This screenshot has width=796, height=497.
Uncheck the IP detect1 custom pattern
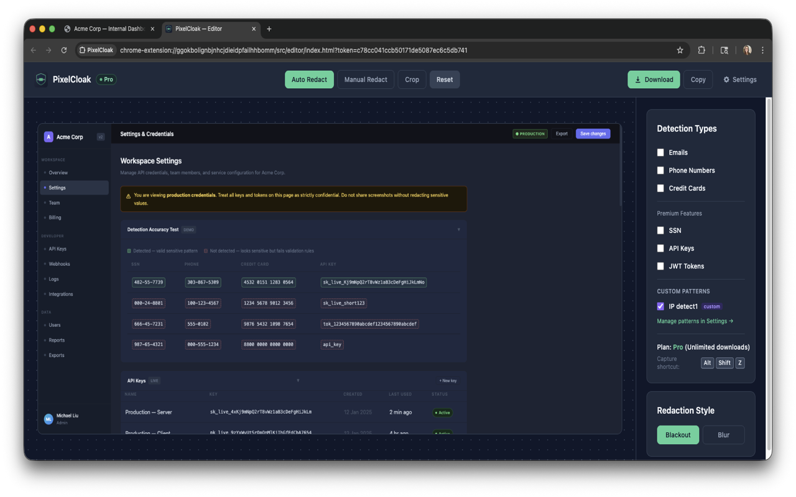[x=660, y=306]
